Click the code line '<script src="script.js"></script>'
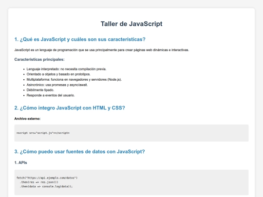Viewport: 263px width, 197px height. tap(43, 133)
